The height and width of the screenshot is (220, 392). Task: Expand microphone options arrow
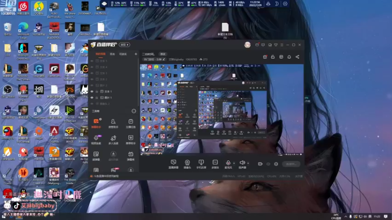(234, 163)
